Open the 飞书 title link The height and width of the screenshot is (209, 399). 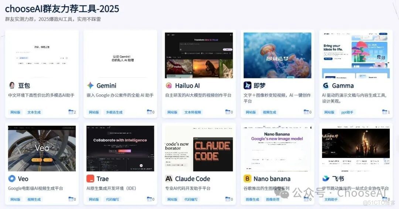[338, 179]
